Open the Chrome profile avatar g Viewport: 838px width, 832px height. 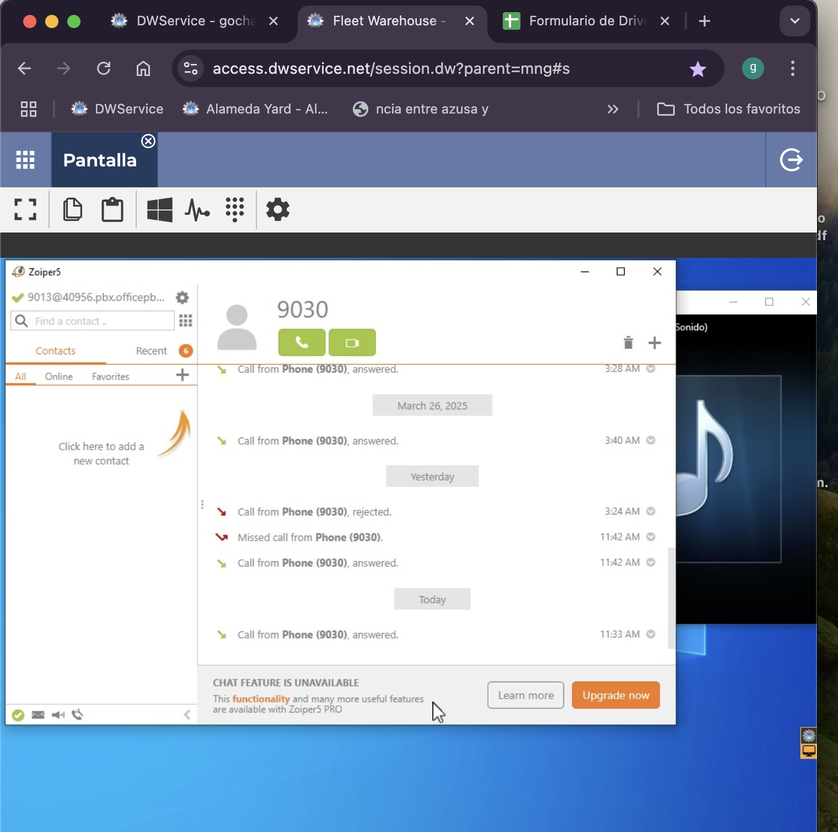point(753,68)
